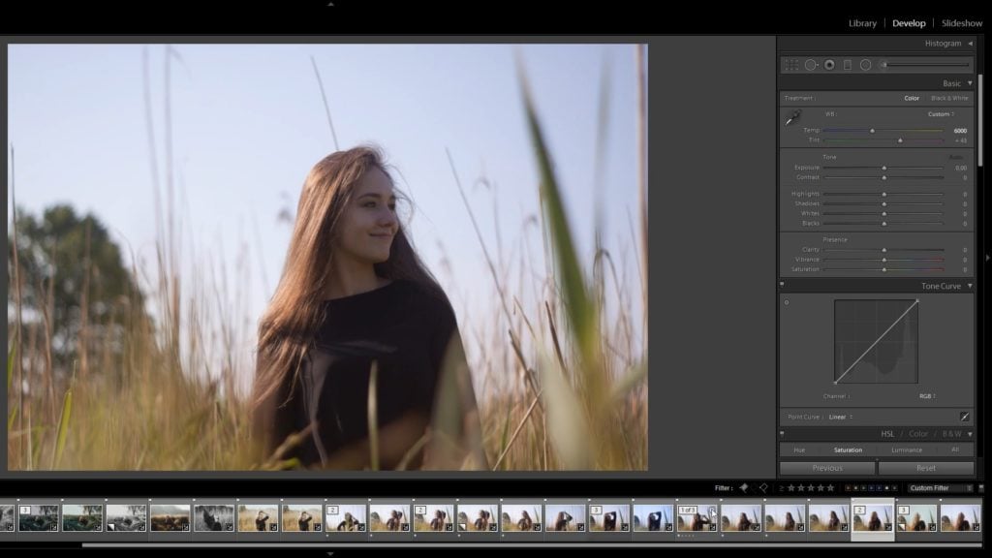Click the Reset button

click(x=925, y=468)
